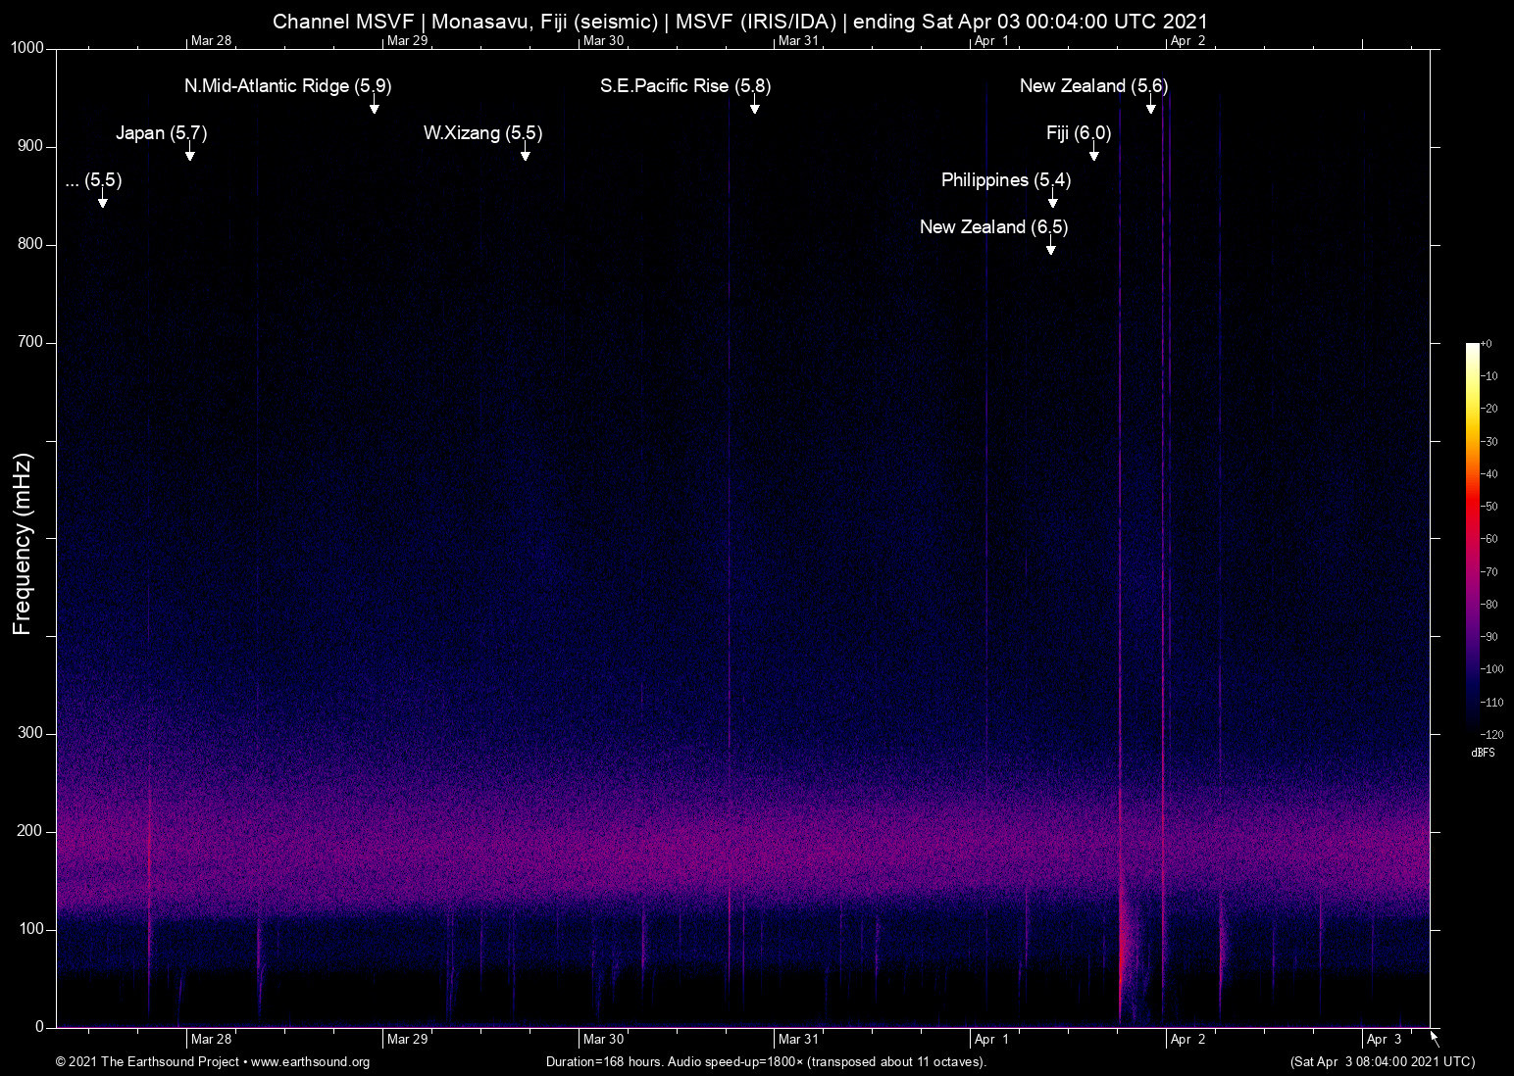Select the Philippines (5.4) arrow marker
The height and width of the screenshot is (1076, 1514).
pos(1053,201)
